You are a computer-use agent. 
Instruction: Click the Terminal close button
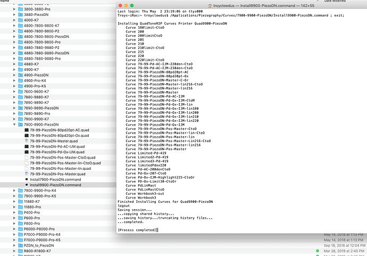(120, 5)
